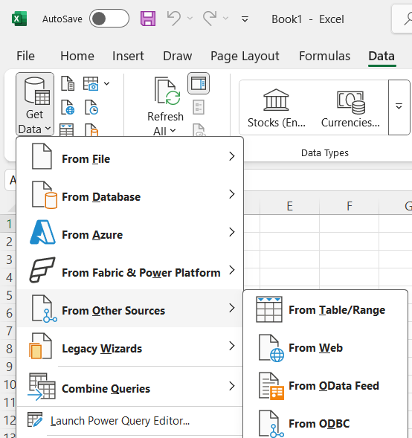Click the Data ribbon tab
412x438 pixels.
pos(382,56)
